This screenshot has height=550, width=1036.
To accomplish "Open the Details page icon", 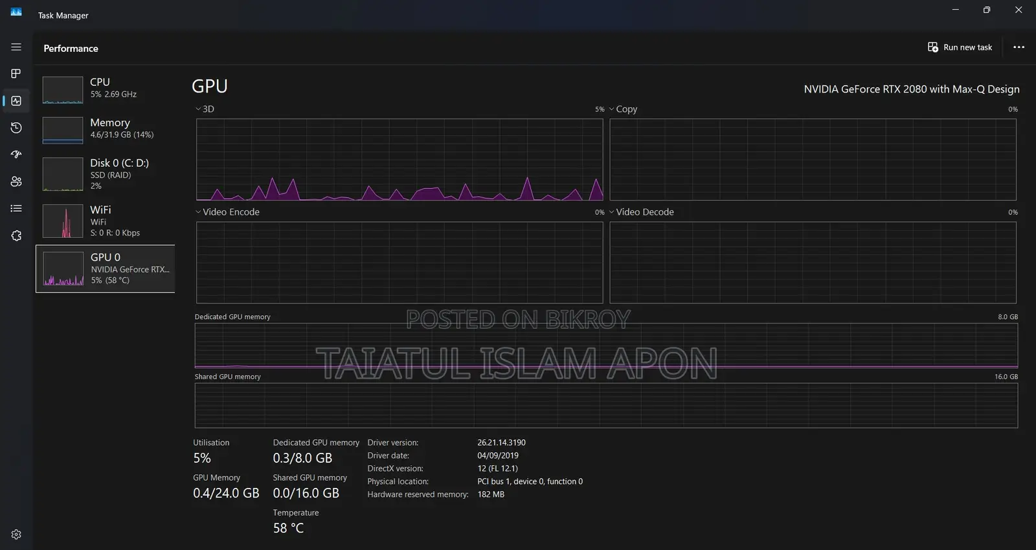I will 16,208.
